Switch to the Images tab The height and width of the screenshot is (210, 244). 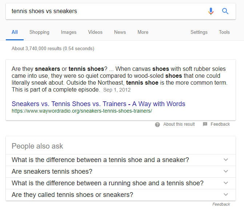click(x=69, y=32)
